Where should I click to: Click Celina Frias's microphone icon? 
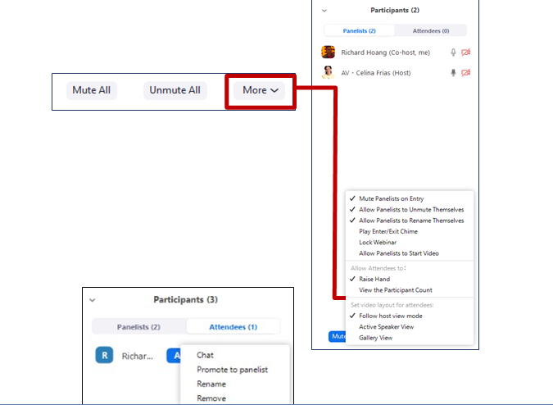point(453,73)
